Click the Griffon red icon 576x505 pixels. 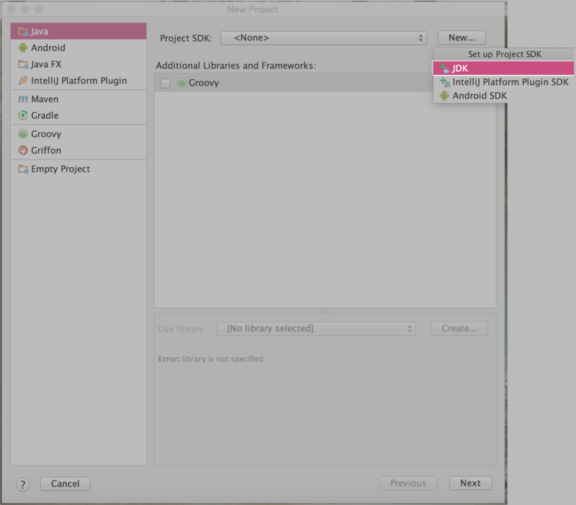(x=23, y=150)
